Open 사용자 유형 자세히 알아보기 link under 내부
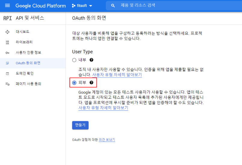 [117, 75]
